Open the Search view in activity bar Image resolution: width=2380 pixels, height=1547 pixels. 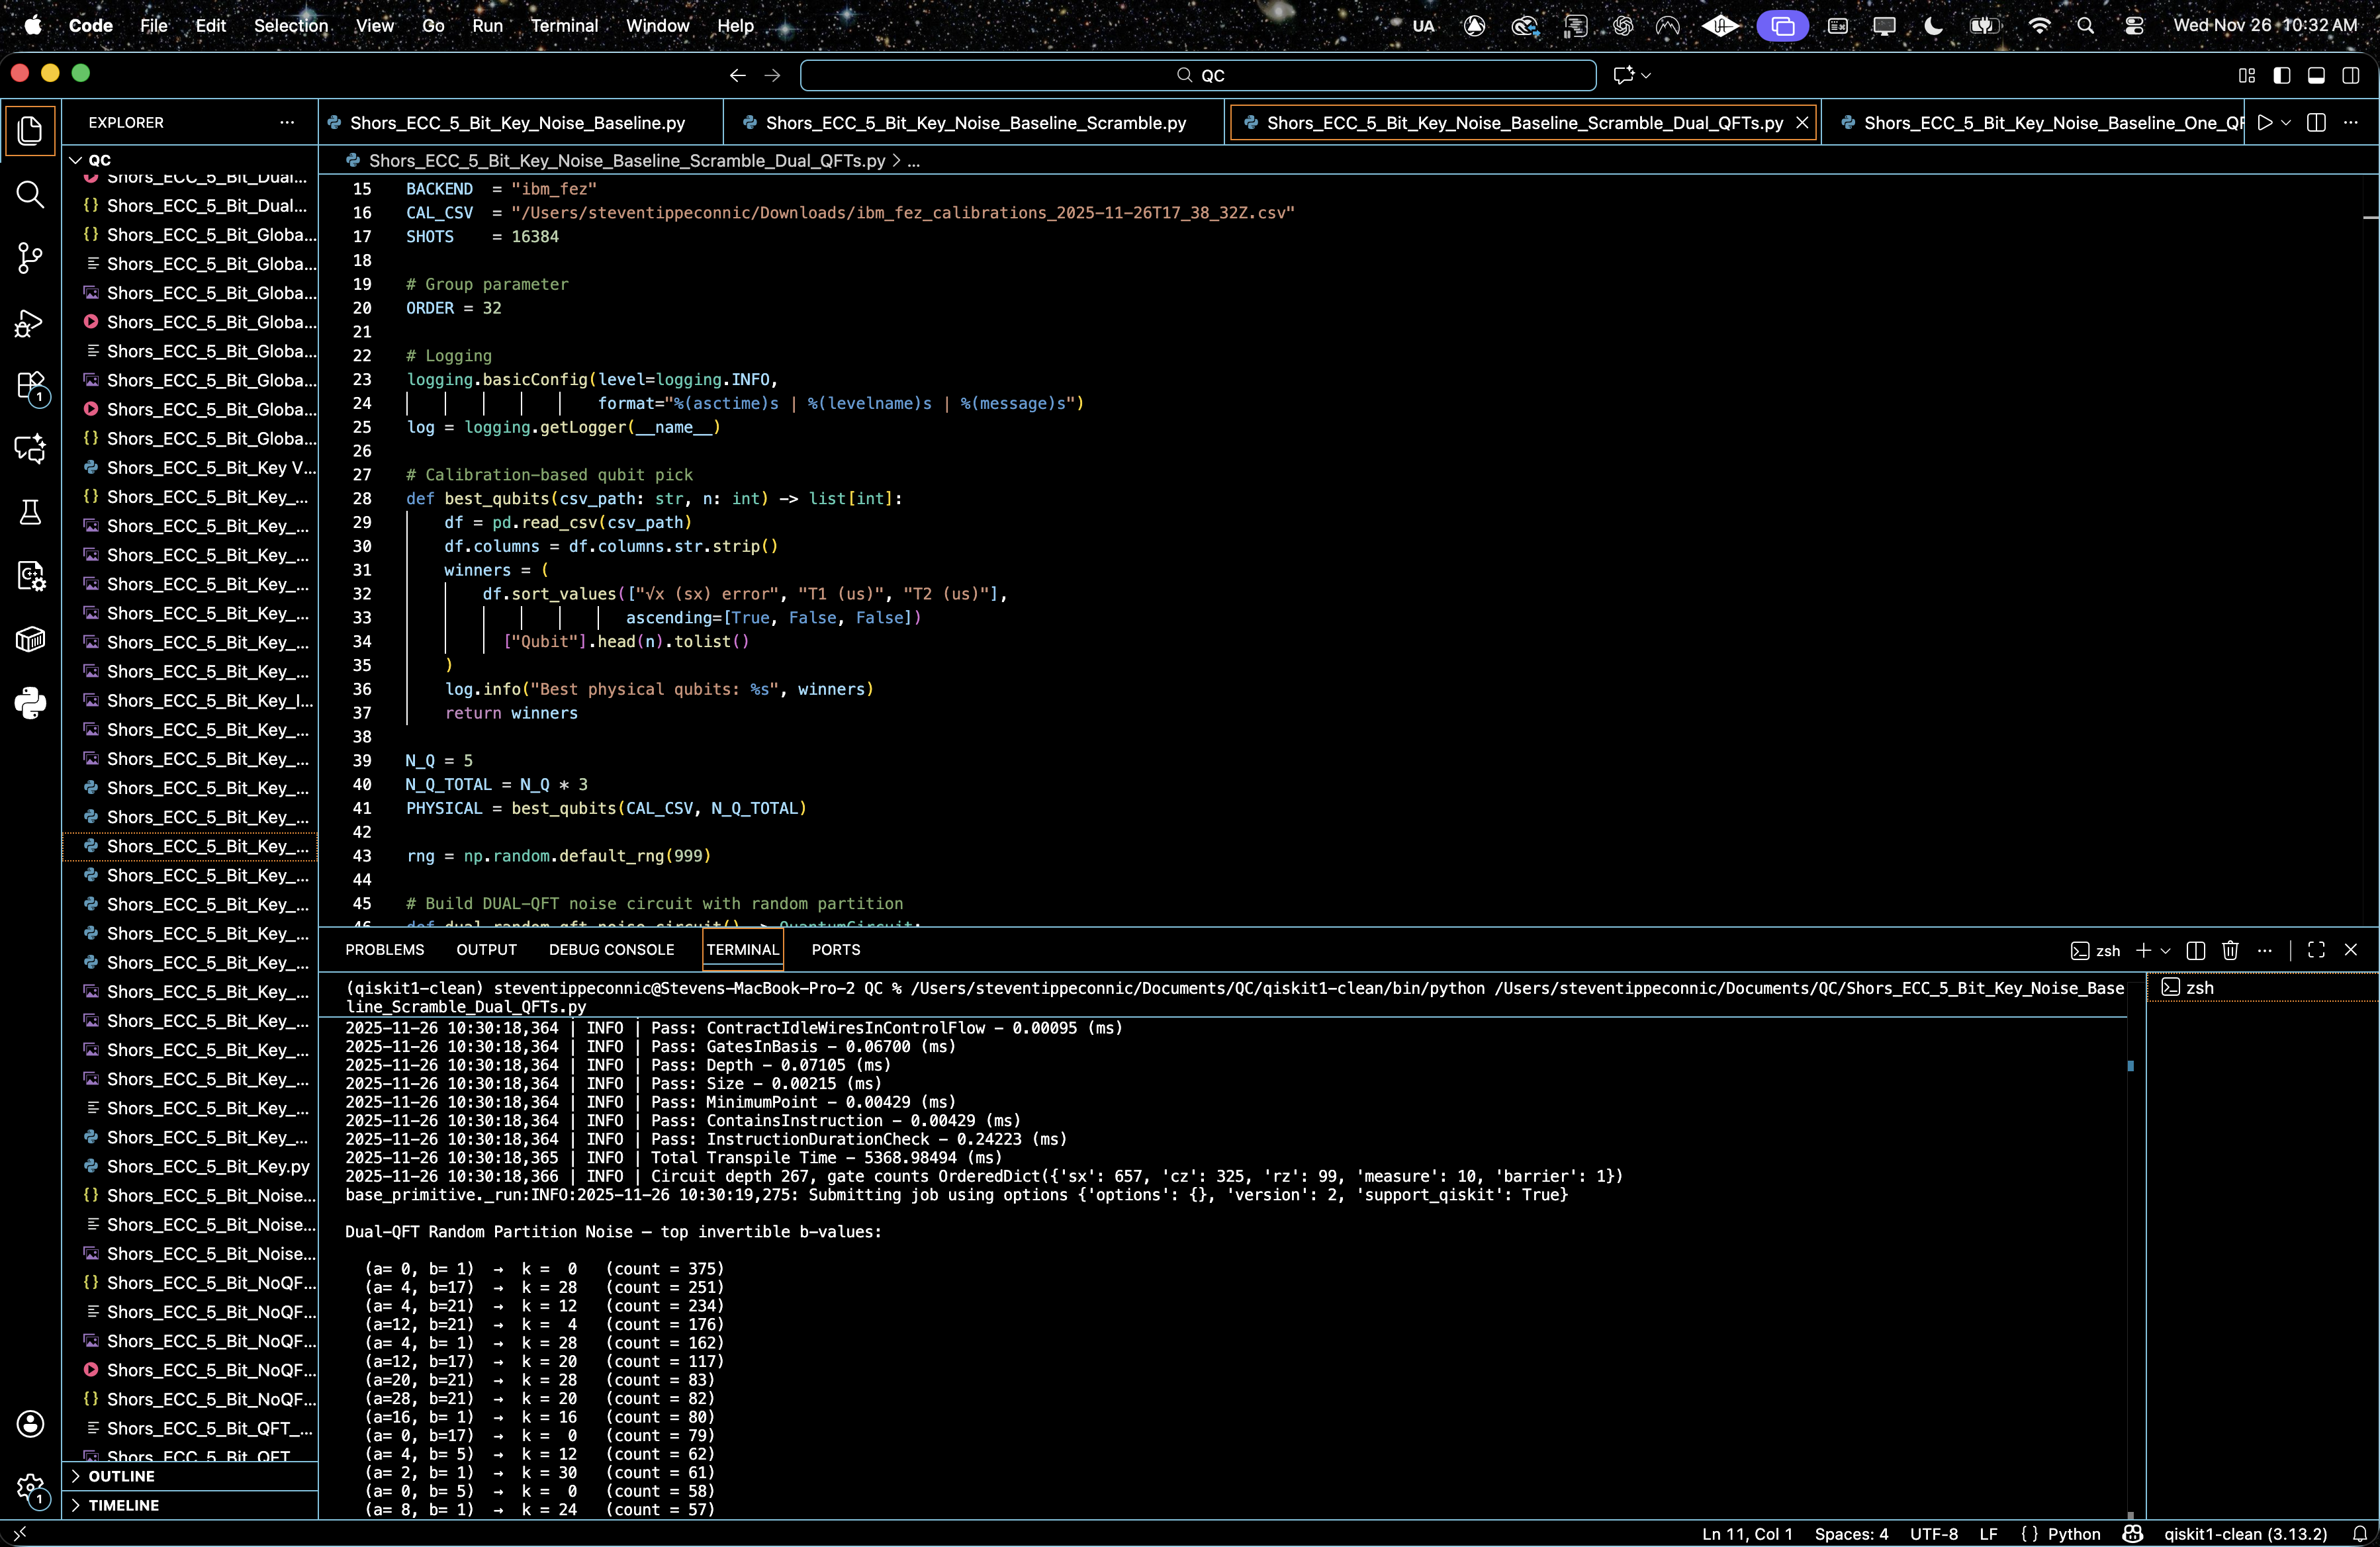click(30, 194)
